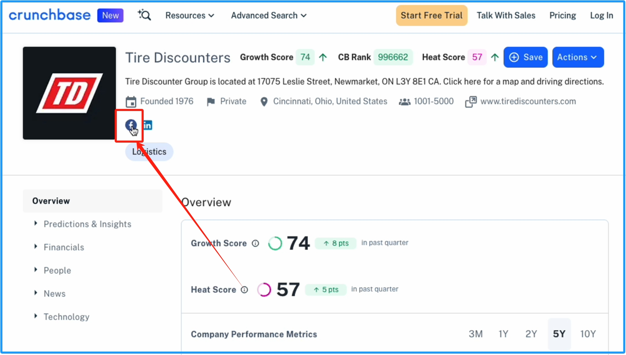Click the green arrow beside Heat Score 57
Image resolution: width=626 pixels, height=355 pixels.
click(495, 57)
